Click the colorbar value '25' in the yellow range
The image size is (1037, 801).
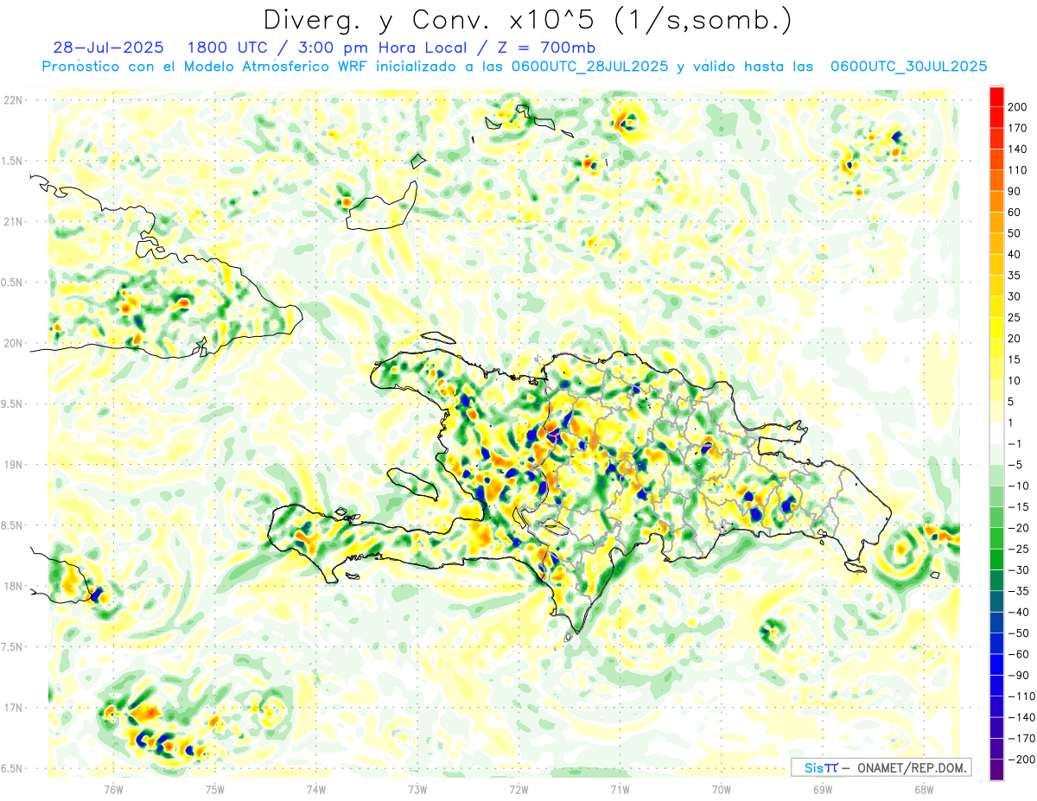[1016, 318]
